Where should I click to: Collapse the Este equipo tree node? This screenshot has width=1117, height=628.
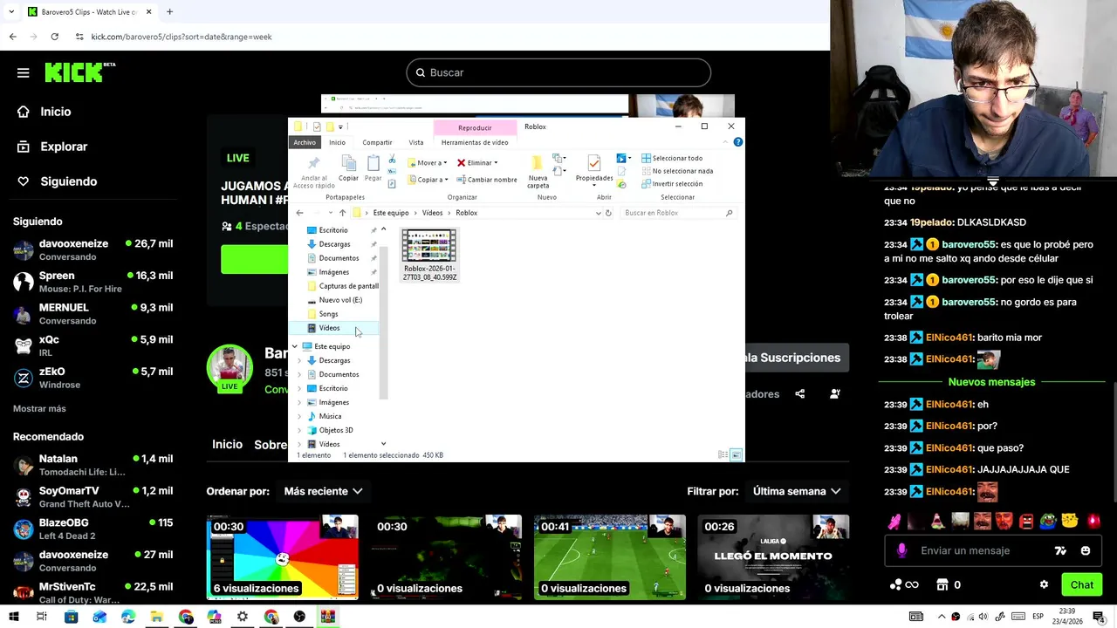pyautogui.click(x=295, y=346)
